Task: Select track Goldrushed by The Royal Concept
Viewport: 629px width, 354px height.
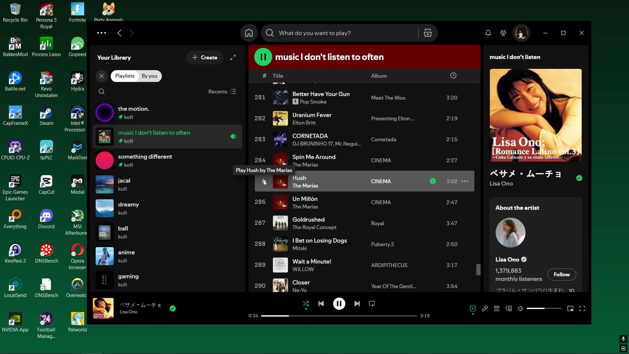Action: coord(364,223)
